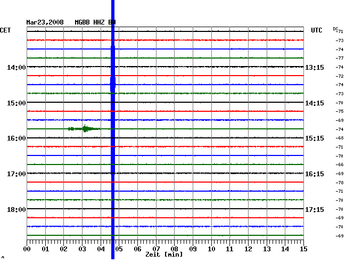Select the 15:00 CET time label
Image resolution: width=346 pixels, height=263 pixels.
coord(17,103)
